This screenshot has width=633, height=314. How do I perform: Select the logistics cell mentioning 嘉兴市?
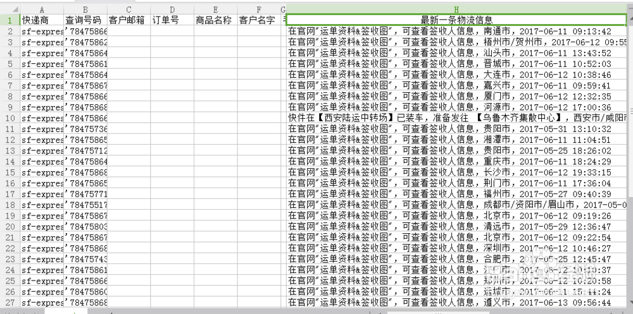click(x=456, y=85)
